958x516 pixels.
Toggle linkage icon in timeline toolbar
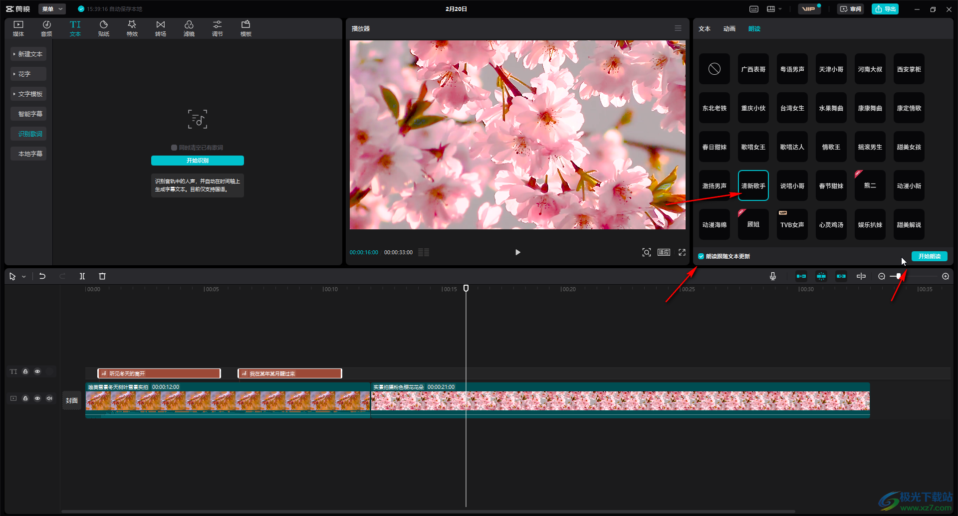pyautogui.click(x=841, y=276)
